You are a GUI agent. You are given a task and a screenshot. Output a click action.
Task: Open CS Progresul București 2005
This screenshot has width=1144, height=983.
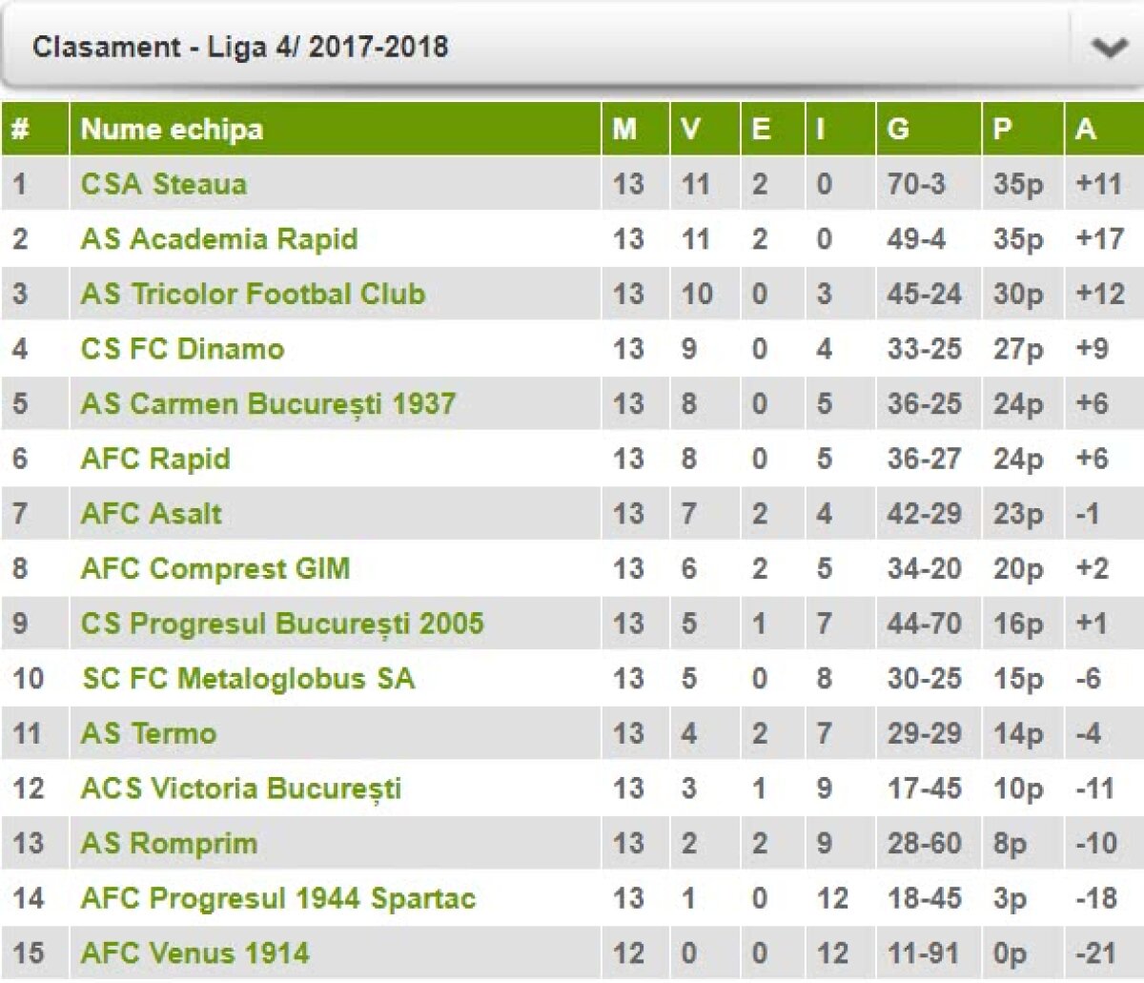[282, 624]
